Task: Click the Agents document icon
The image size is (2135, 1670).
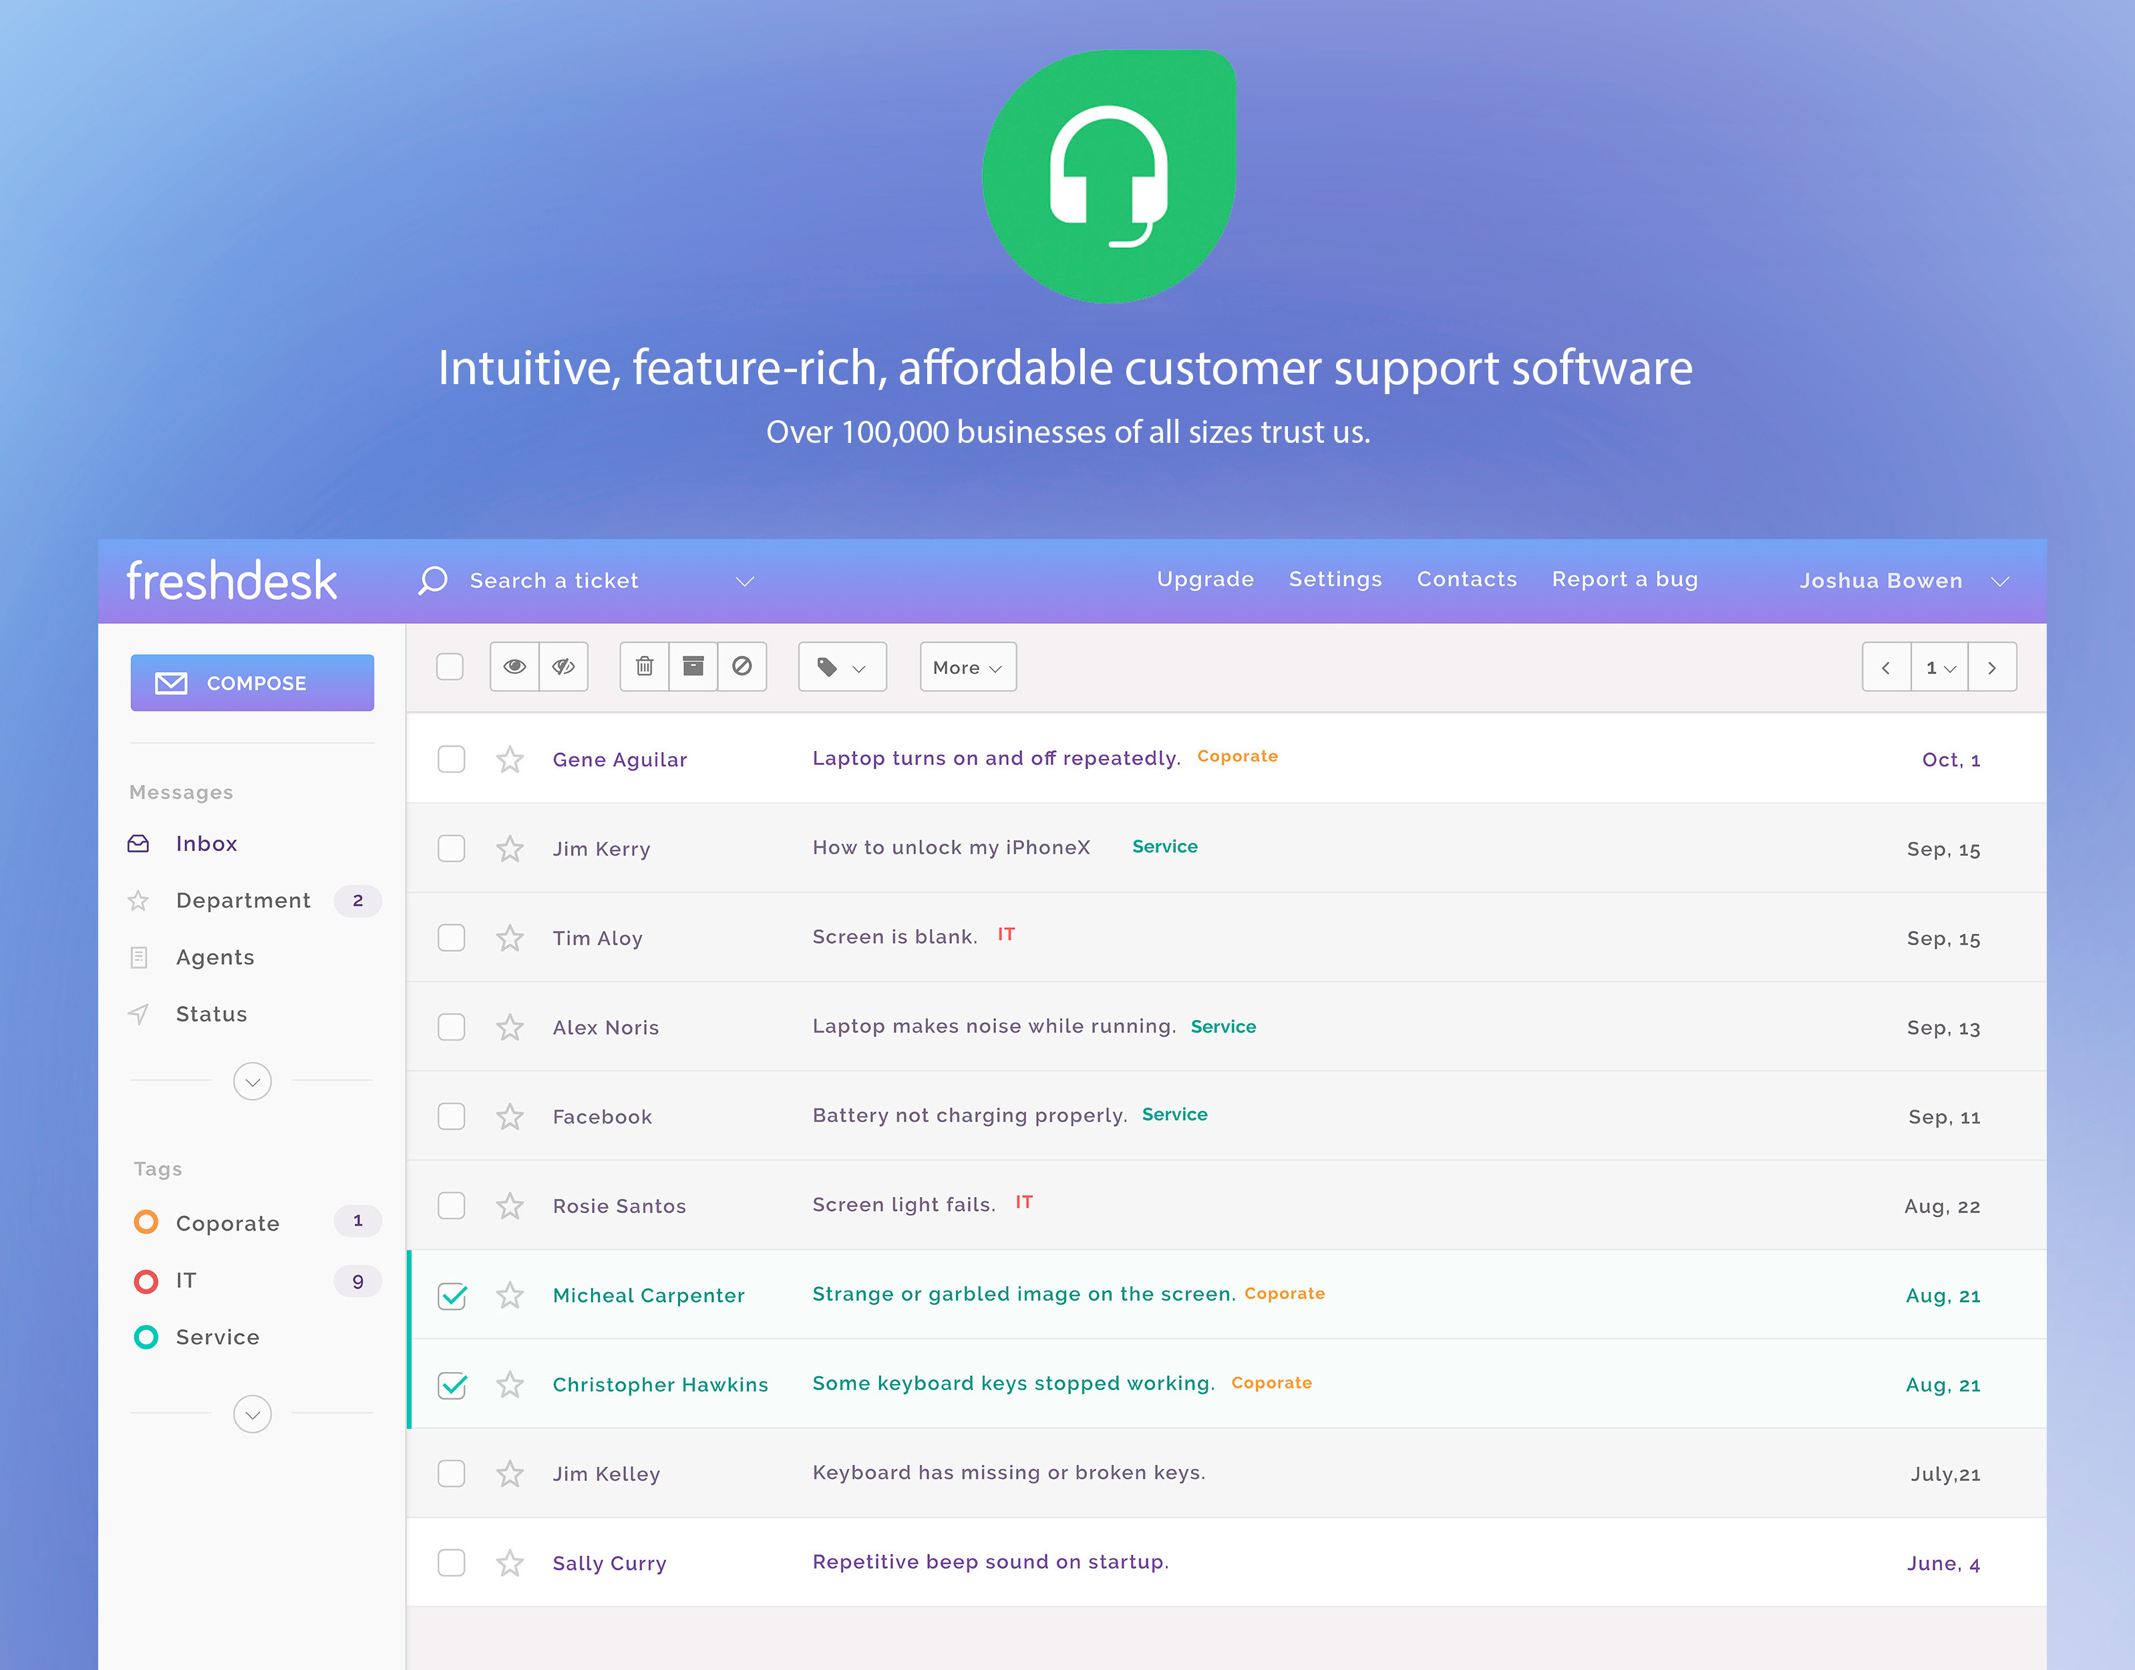Action: (139, 957)
